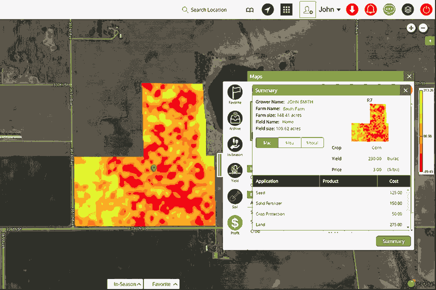Select the Soil shovel icon
The width and height of the screenshot is (436, 290).
(x=235, y=197)
